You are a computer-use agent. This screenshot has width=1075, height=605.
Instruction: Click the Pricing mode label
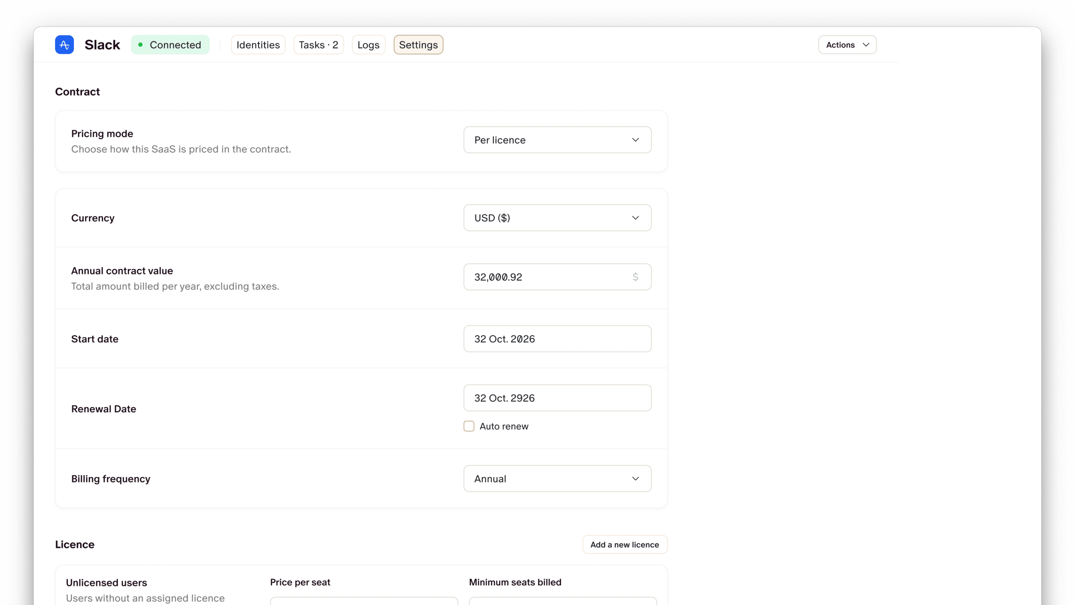point(102,134)
